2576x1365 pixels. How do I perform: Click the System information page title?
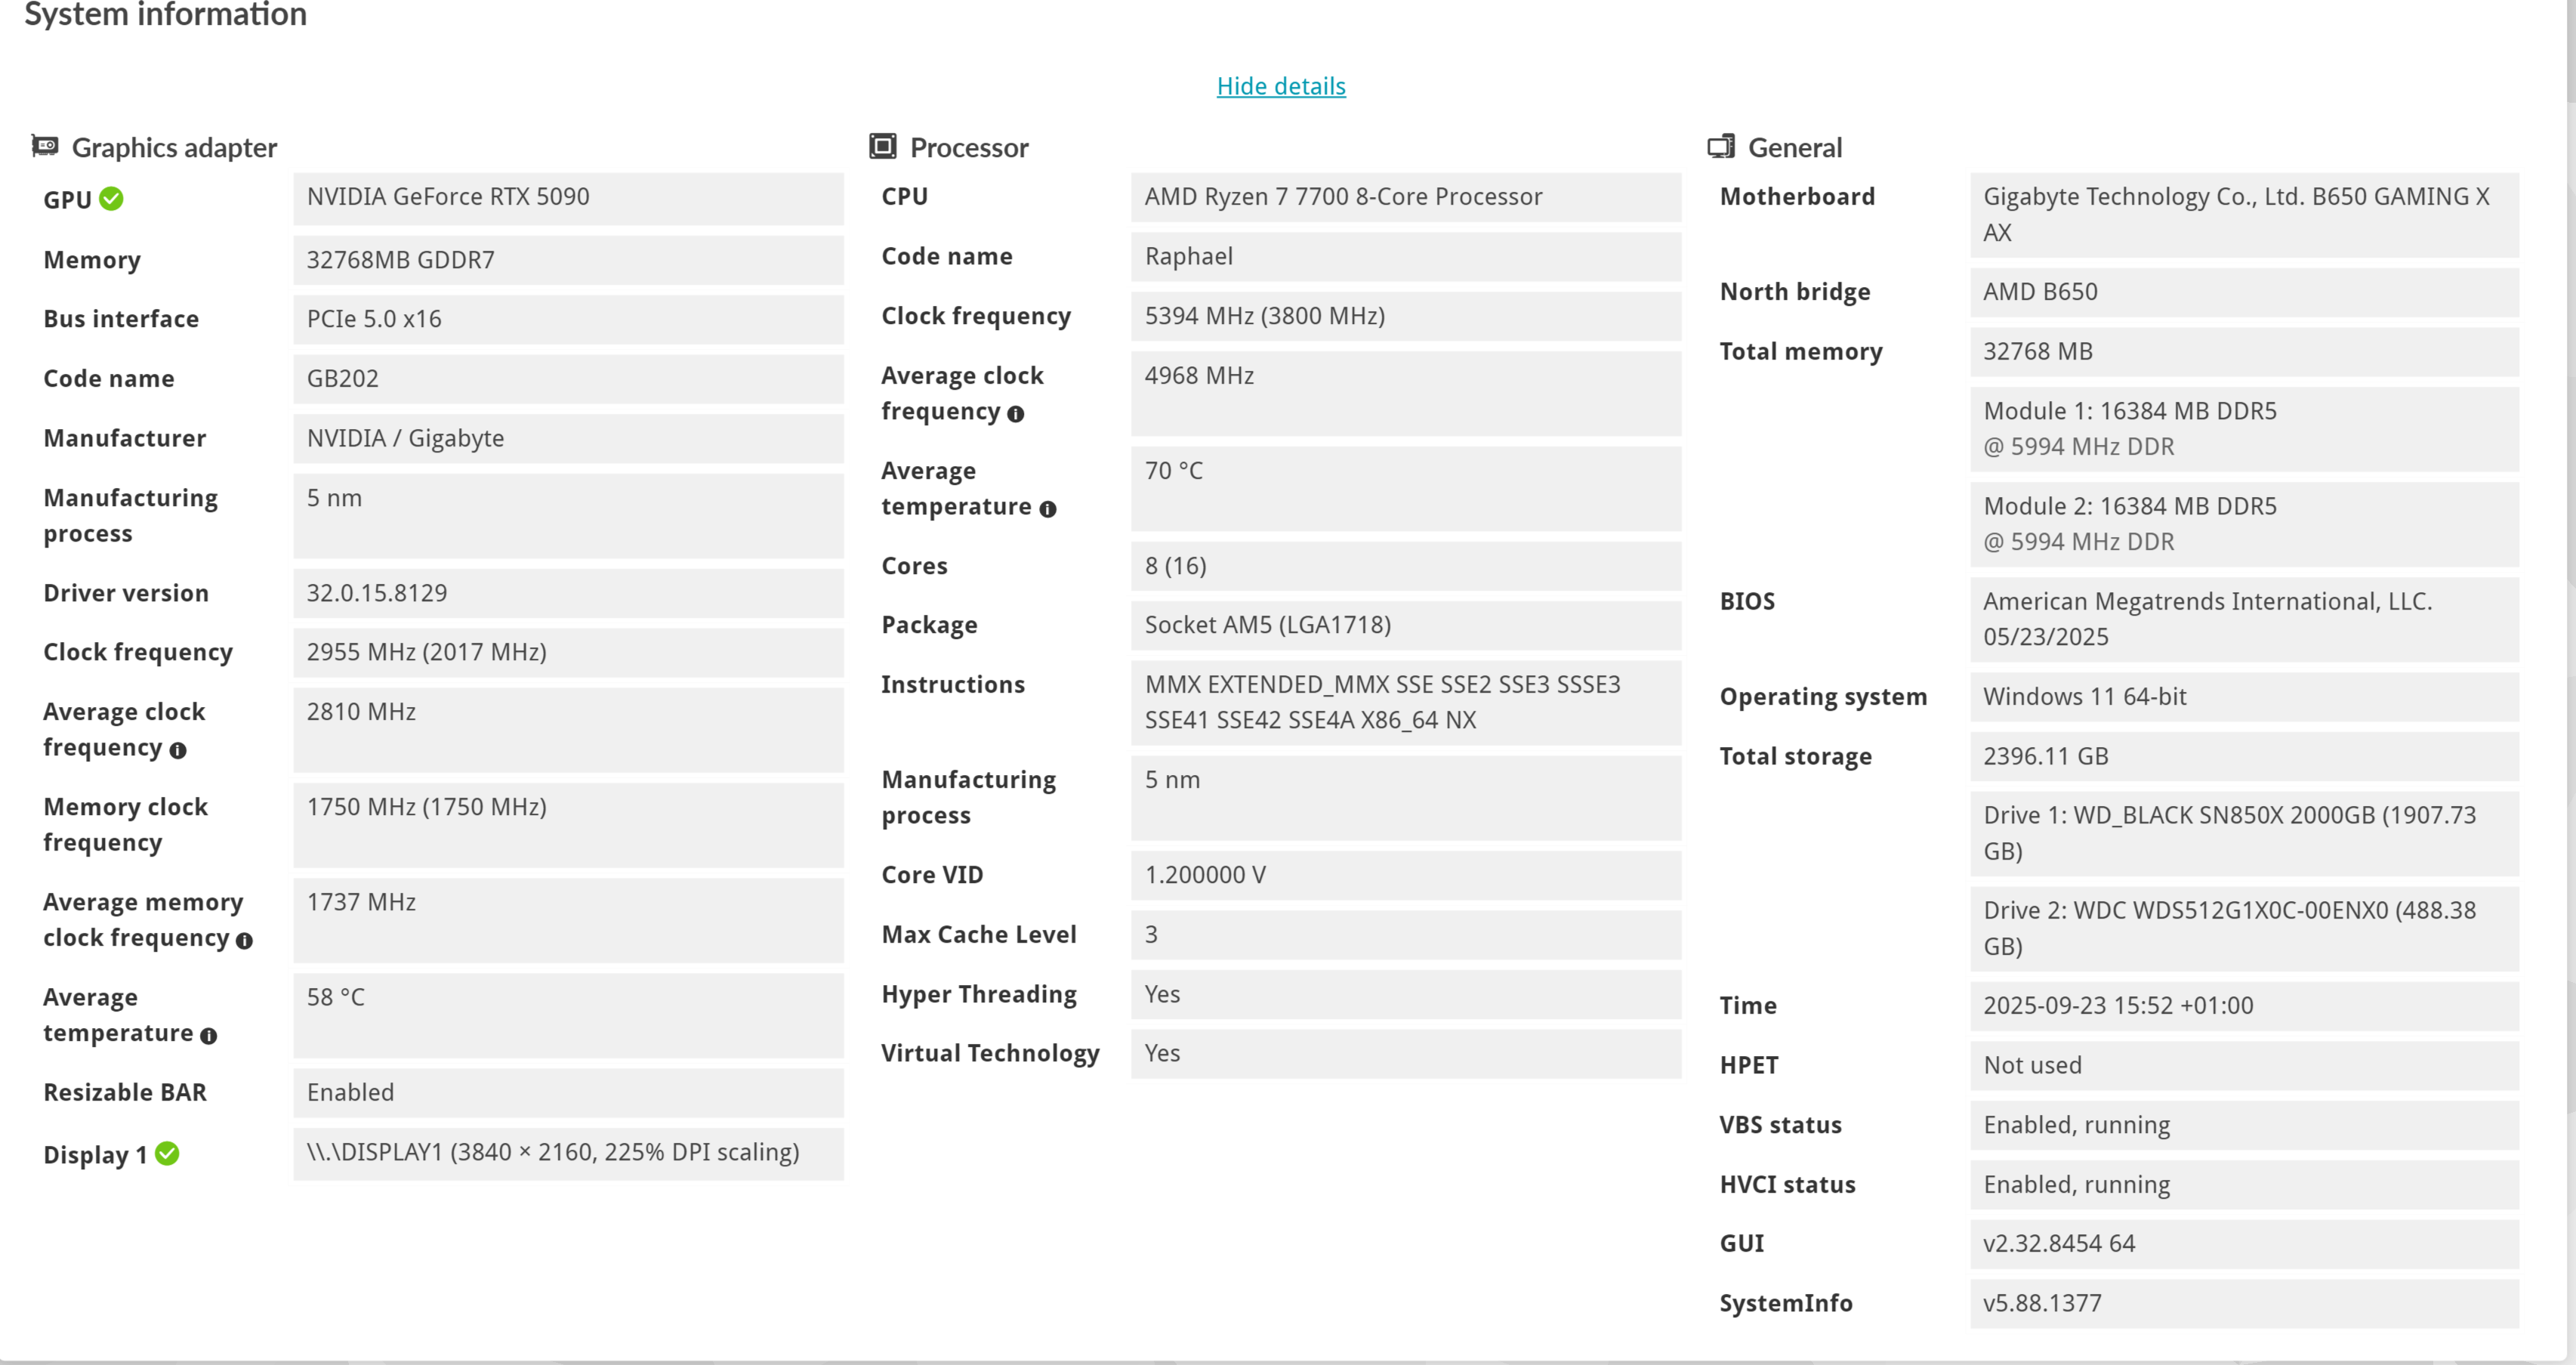165,15
